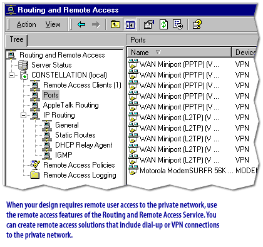Select the first WAN Miniport (L2TP) row
This screenshot has height=247, width=263.
coord(191,118)
